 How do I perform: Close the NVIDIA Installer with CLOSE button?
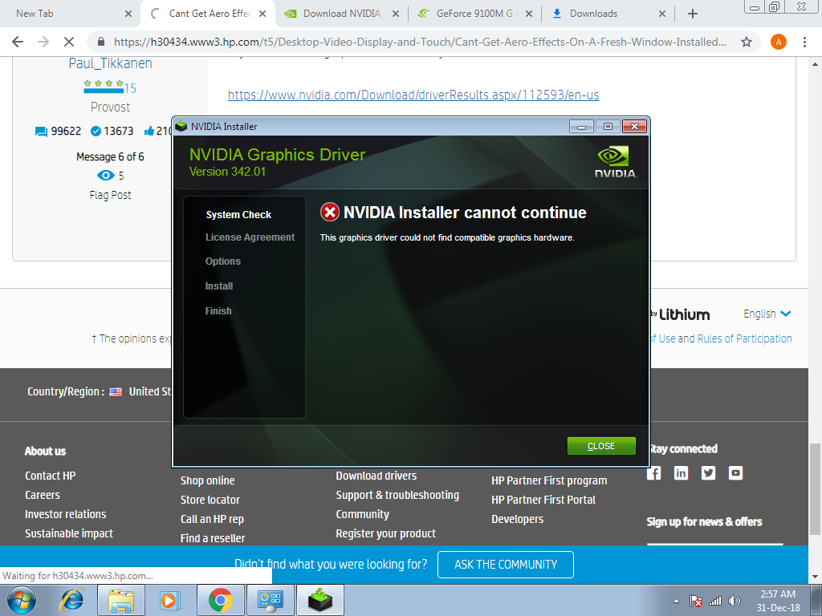coord(601,446)
